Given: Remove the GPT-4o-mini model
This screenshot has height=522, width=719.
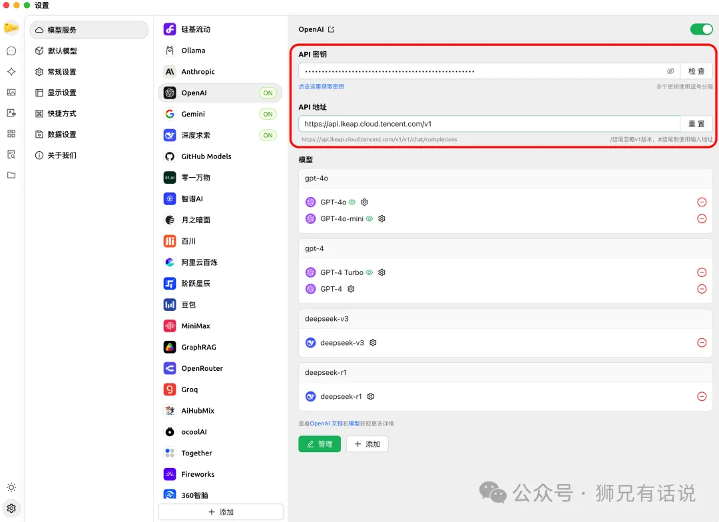Looking at the screenshot, I should coord(702,219).
